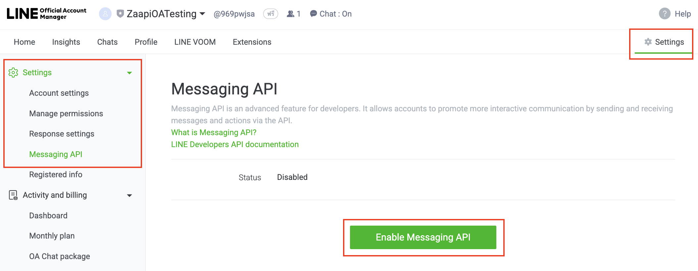Click the chat bubble status icon
Screen dimensions: 698x271
pos(313,14)
